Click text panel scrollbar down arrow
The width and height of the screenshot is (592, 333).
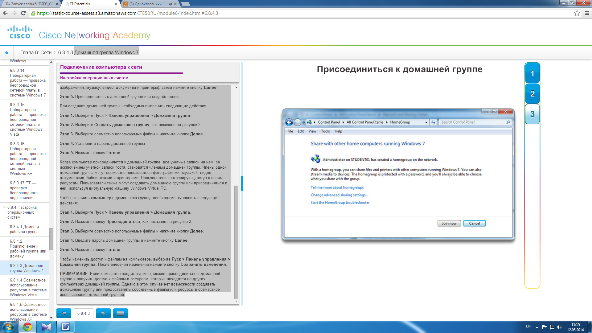[x=236, y=301]
